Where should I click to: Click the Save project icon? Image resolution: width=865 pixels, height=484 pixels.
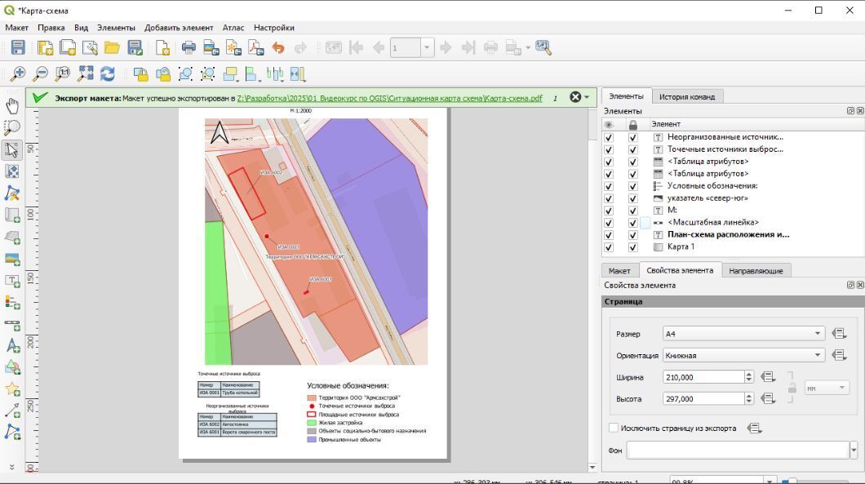click(17, 48)
